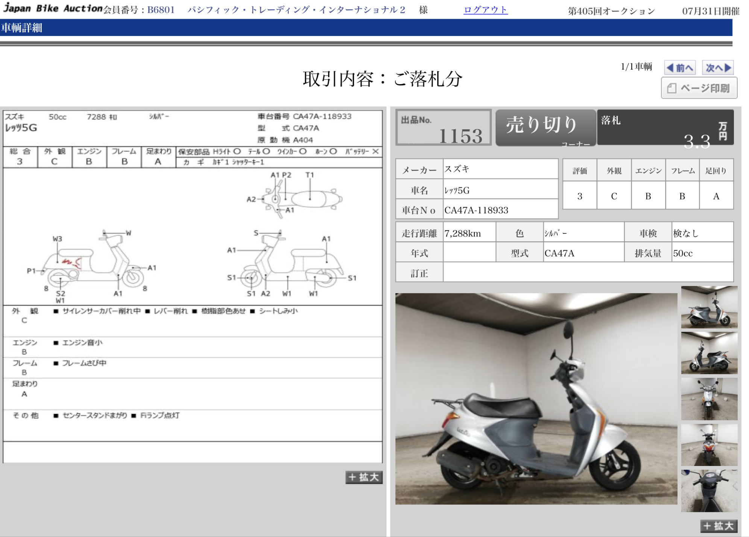Open third thumbnail showing scooter front view

[x=709, y=399]
